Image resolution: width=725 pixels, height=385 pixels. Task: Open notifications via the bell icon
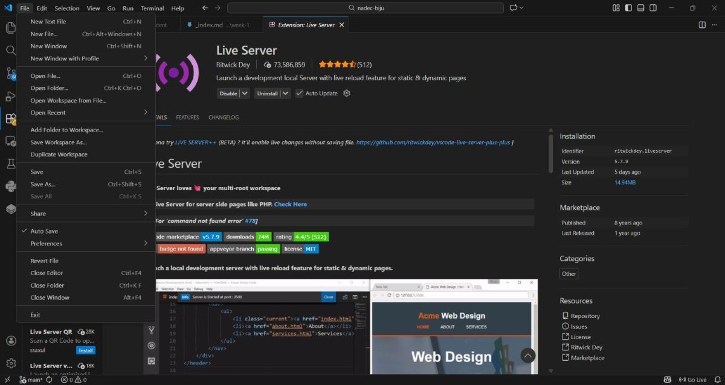[717, 380]
